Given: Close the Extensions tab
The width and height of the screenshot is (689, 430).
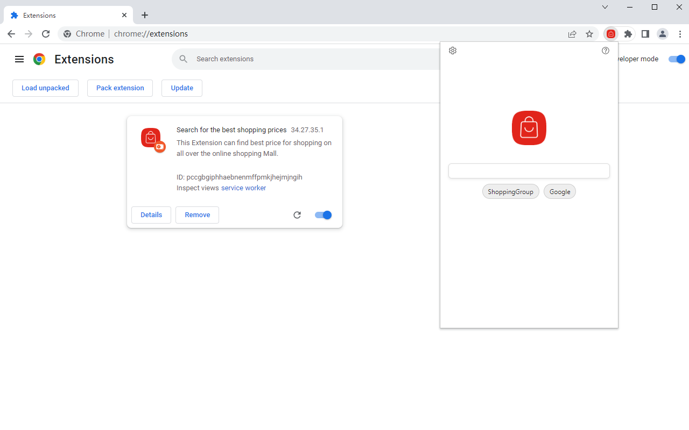Looking at the screenshot, I should click(x=124, y=15).
